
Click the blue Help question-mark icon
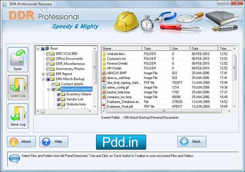46,142
